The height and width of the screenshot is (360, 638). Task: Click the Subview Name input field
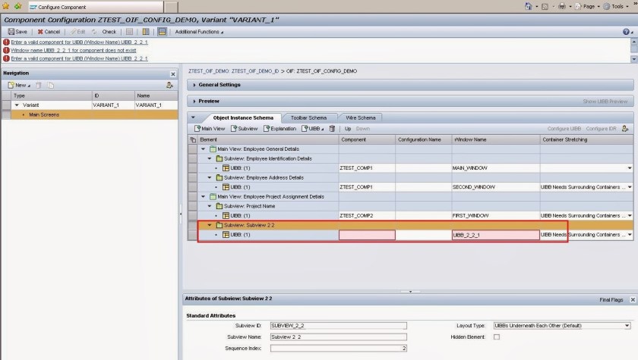coord(338,337)
